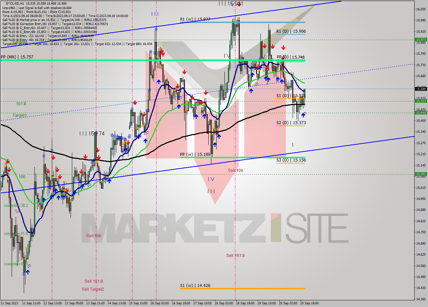Viewport: 428px width, 307px height.
Task: Select green price tag 15.449 on axis
Action: coord(421,112)
